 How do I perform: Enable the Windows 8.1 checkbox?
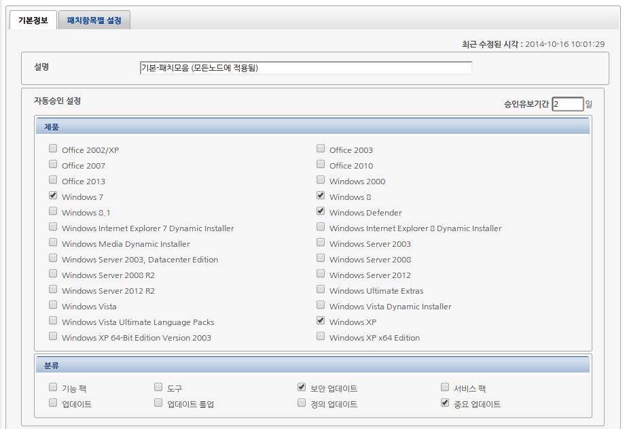(52, 211)
